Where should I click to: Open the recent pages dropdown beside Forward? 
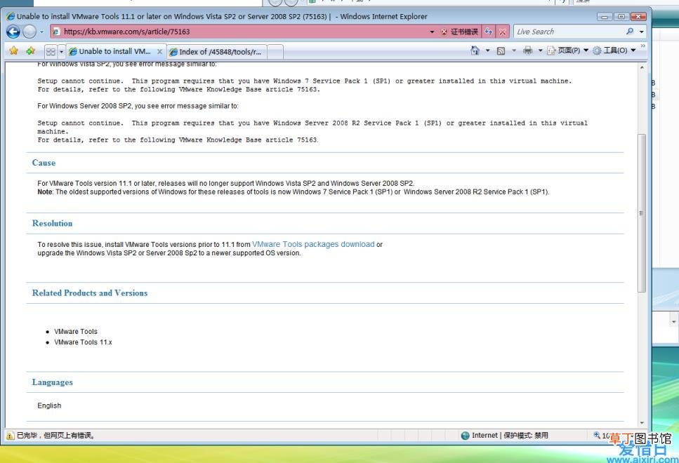pyautogui.click(x=41, y=32)
